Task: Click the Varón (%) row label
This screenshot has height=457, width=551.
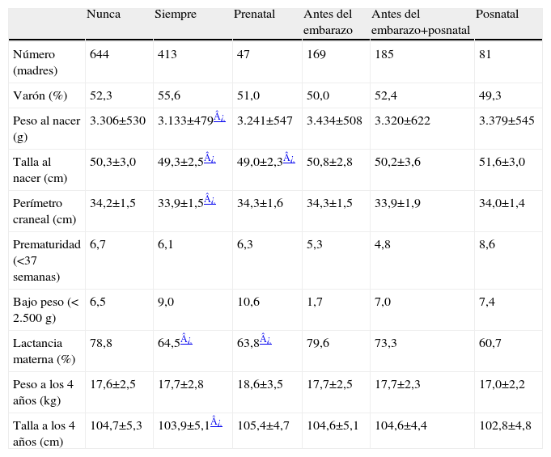Action: click(40, 95)
